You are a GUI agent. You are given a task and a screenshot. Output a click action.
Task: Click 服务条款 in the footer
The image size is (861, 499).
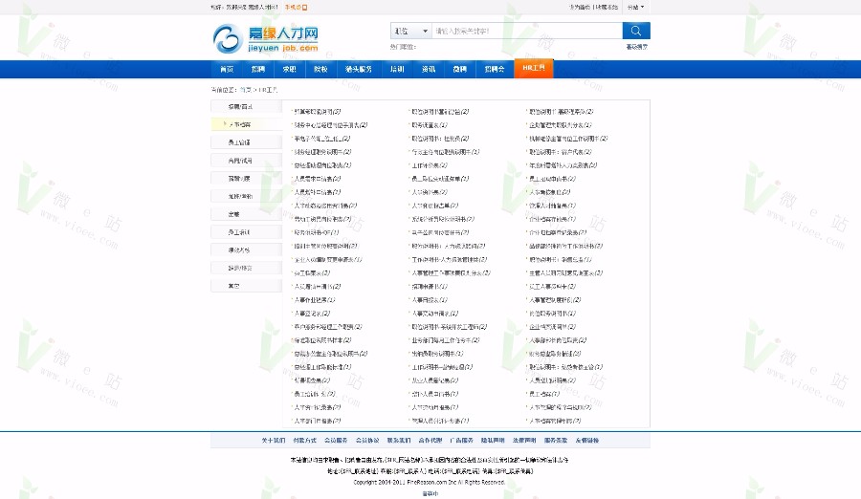556,441
